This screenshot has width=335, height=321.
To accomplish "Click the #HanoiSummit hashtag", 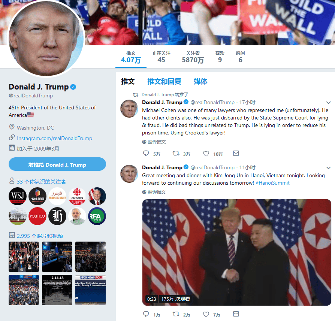I will tap(272, 183).
